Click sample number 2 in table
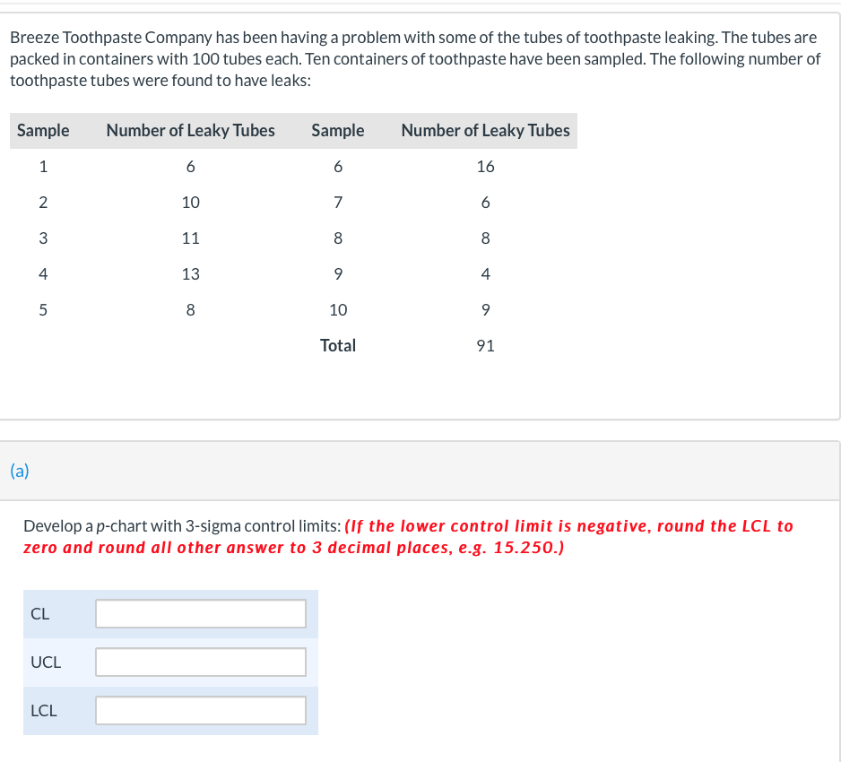Viewport: 841px width, 762px height. (x=43, y=203)
